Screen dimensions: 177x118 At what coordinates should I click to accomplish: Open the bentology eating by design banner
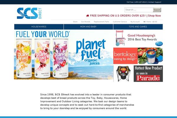pyautogui.click(x=138, y=56)
